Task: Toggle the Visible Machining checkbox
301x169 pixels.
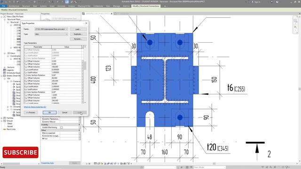Action: [x=62, y=127]
